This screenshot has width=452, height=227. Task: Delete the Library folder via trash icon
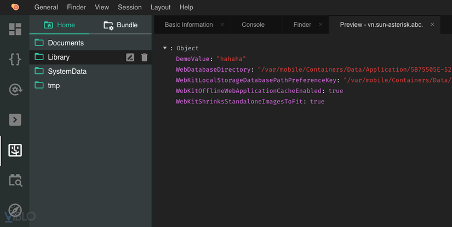pos(144,57)
